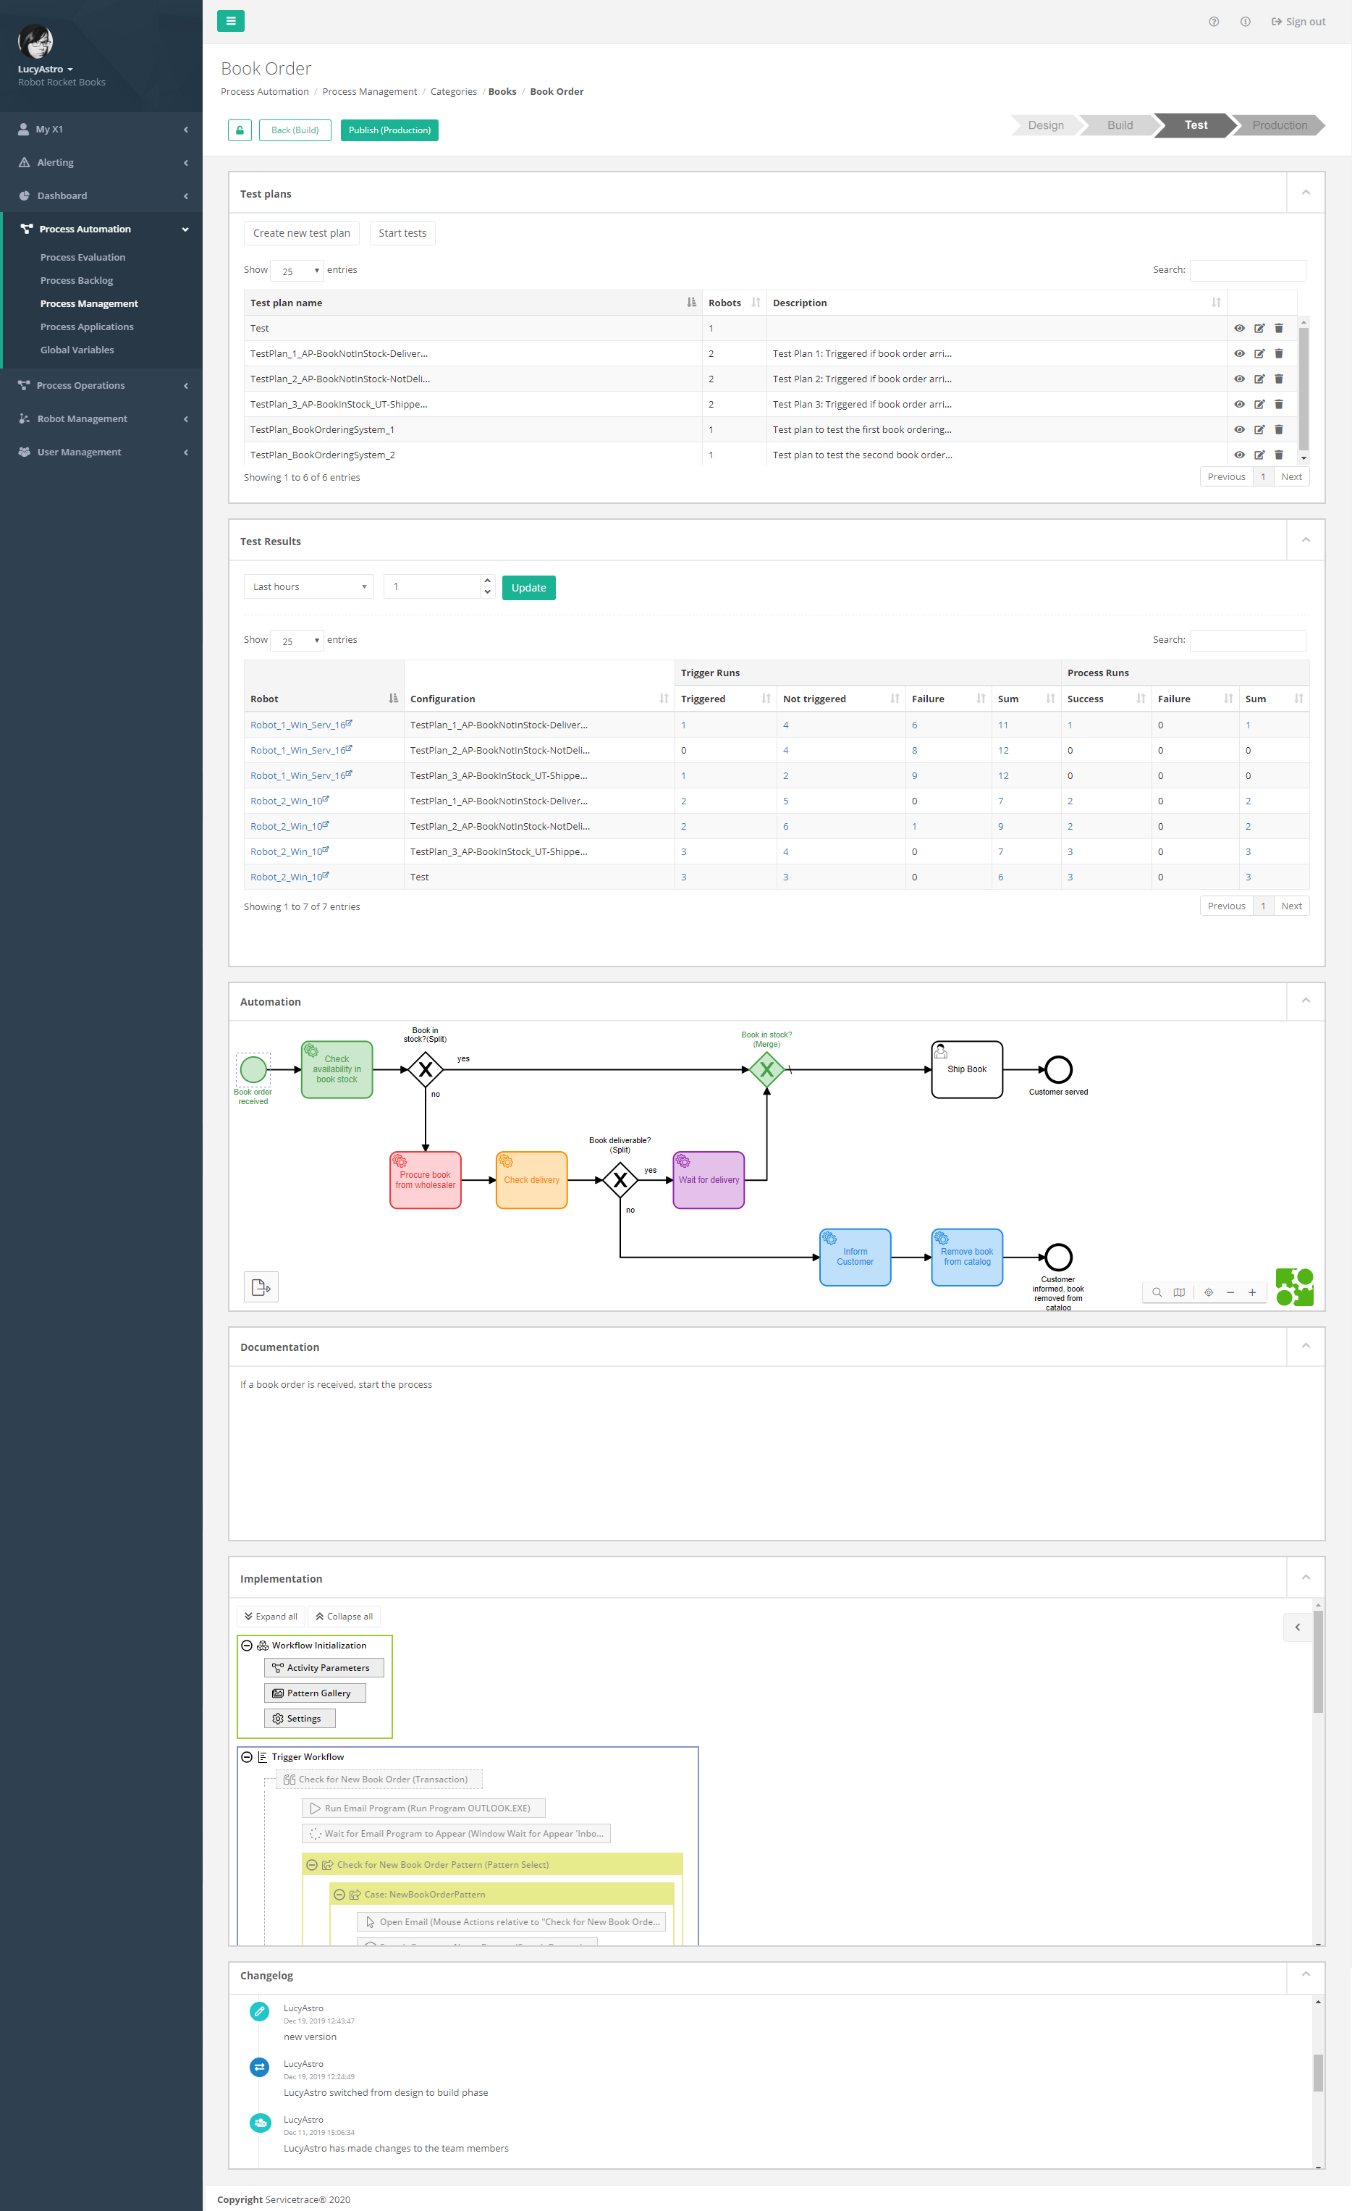Select the 'Ship Book' user task

click(x=967, y=1069)
